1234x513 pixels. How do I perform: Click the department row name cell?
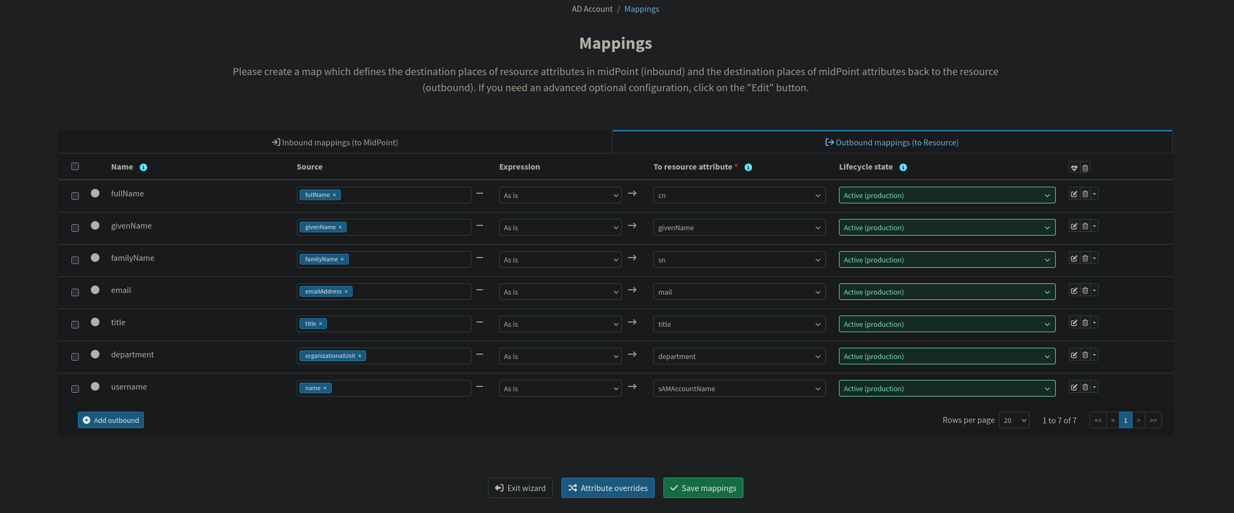[132, 355]
